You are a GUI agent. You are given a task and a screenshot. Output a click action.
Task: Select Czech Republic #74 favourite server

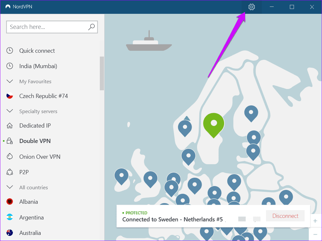click(43, 96)
